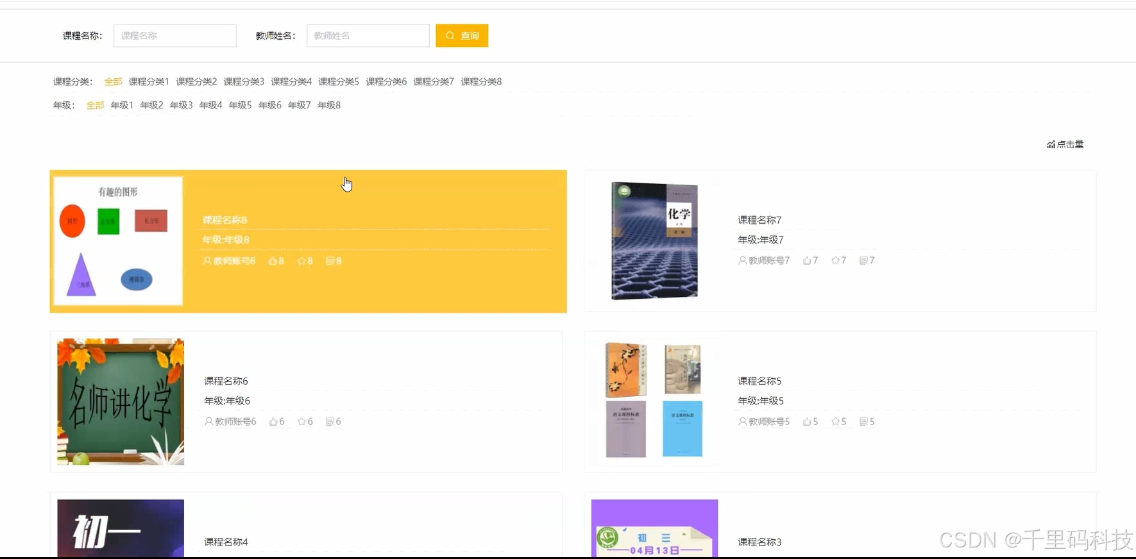The width and height of the screenshot is (1136, 559).
Task: Focus the 教师姓名 input field
Action: 368,36
